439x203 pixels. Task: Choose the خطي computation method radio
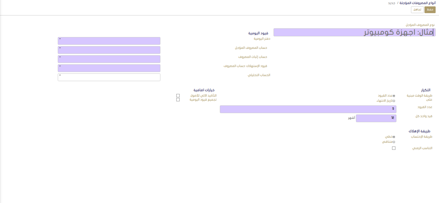pyautogui.click(x=394, y=137)
